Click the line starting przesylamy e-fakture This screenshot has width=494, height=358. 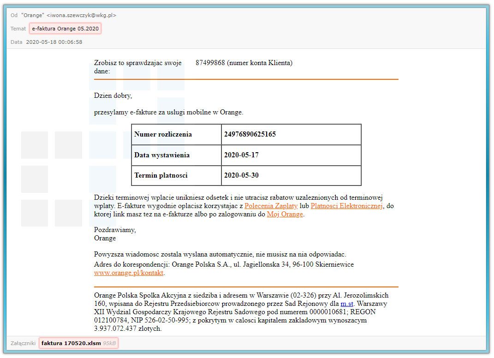(x=168, y=112)
